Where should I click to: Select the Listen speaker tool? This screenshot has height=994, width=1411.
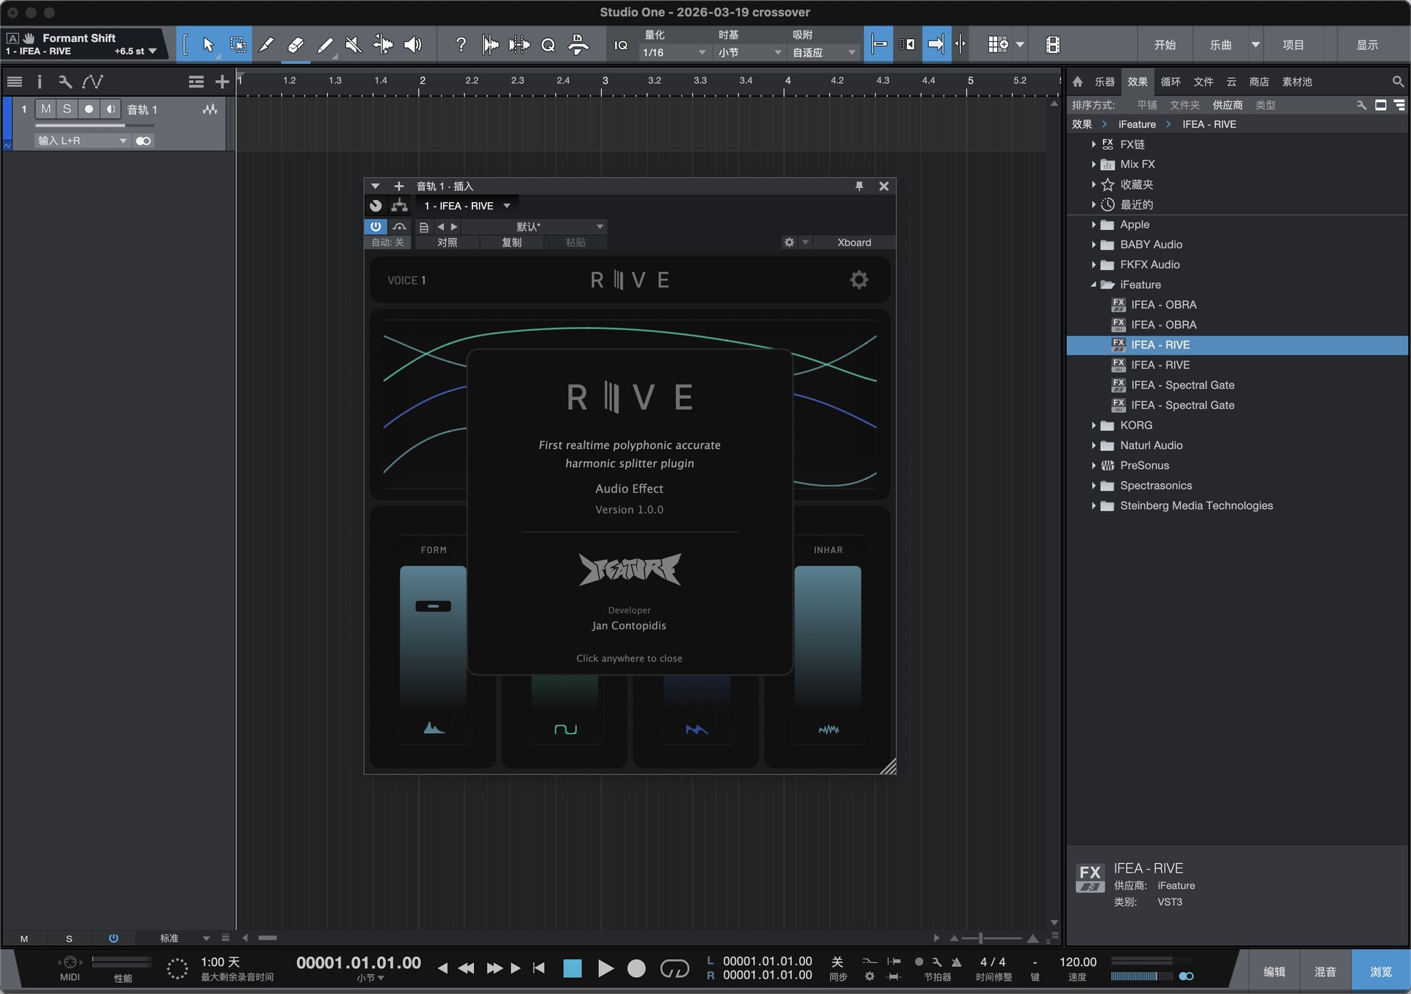[x=413, y=45]
